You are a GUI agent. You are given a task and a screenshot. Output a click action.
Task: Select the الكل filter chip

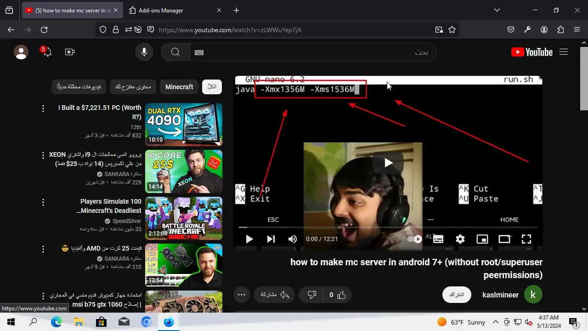point(212,87)
